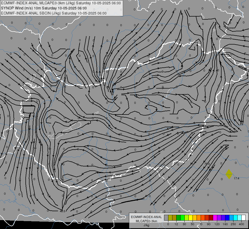249x229 pixels.
Task: Click the 40.5 value label on map
Action: (x=63, y=211)
